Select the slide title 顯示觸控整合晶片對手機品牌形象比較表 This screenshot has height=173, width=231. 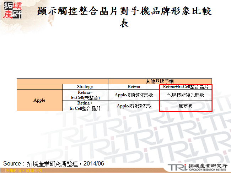(124, 17)
